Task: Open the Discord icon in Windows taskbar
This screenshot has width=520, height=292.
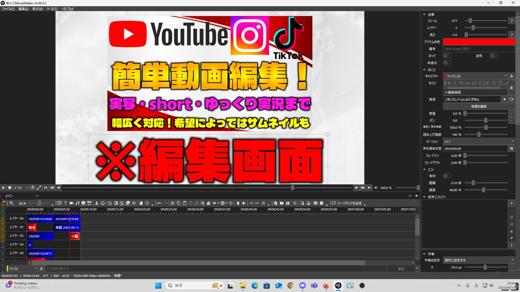Action: (x=303, y=286)
